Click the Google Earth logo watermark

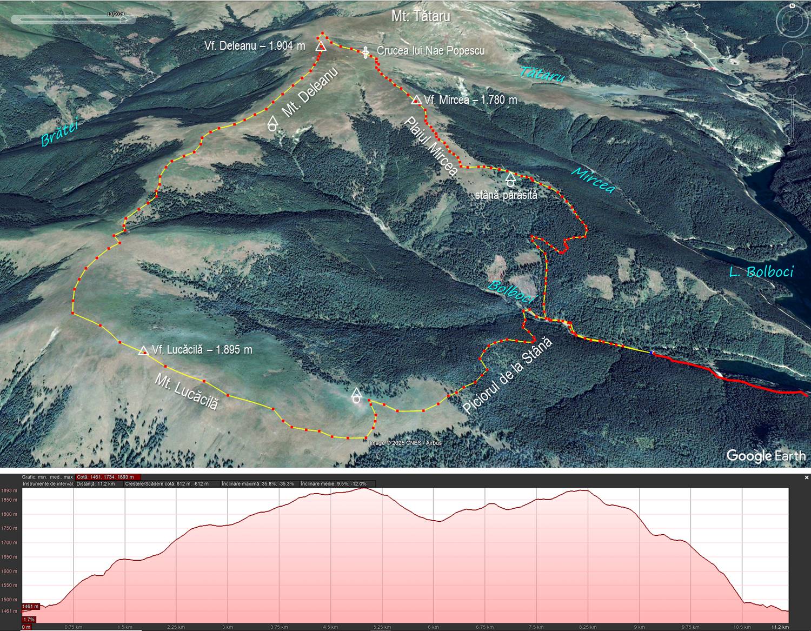tap(766, 455)
